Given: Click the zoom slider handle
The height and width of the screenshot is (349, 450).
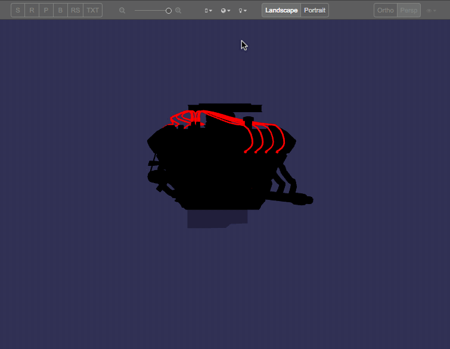Looking at the screenshot, I should 169,11.
